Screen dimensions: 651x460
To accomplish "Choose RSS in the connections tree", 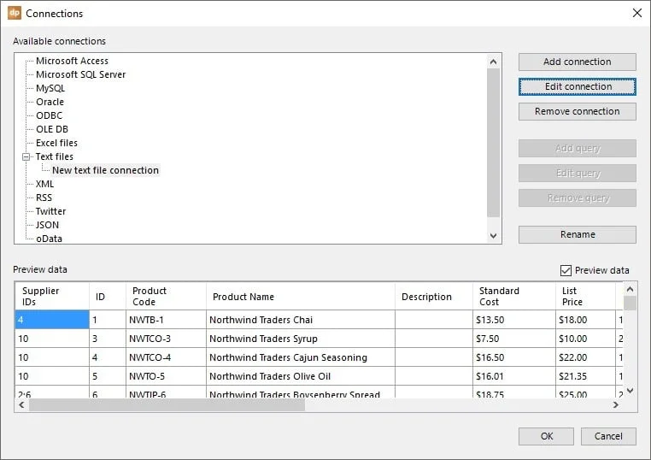I will click(x=44, y=198).
